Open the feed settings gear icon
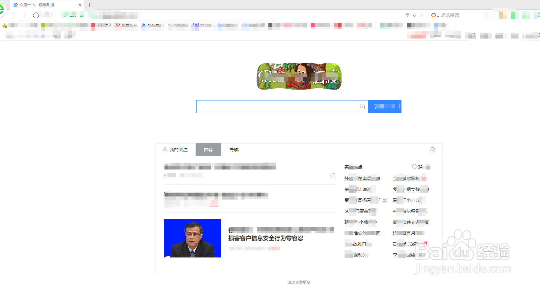The image size is (540, 287). click(x=433, y=150)
